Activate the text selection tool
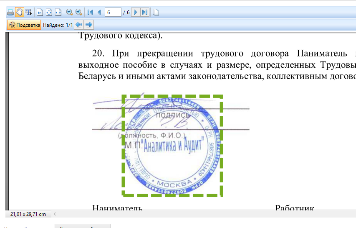The width and height of the screenshot is (356, 228). [28, 12]
